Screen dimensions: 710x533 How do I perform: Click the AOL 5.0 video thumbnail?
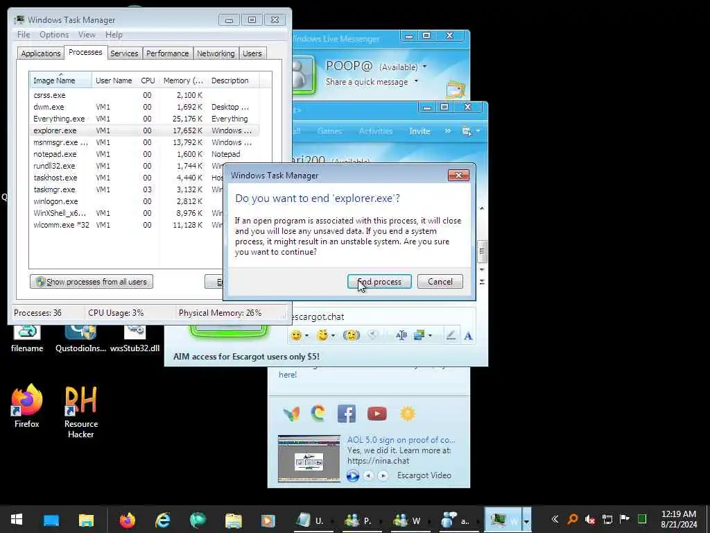309,459
